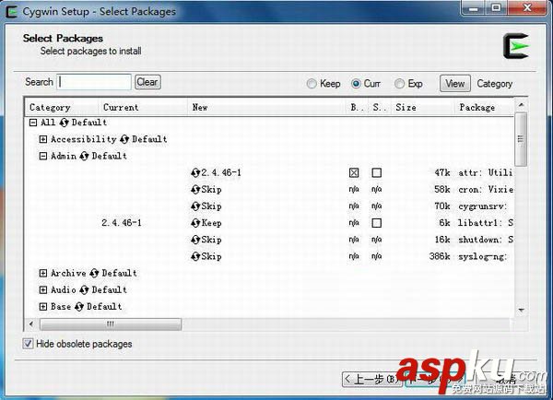This screenshot has width=553, height=400.
Task: Uncheck the binary checkbox for attr
Action: [354, 173]
